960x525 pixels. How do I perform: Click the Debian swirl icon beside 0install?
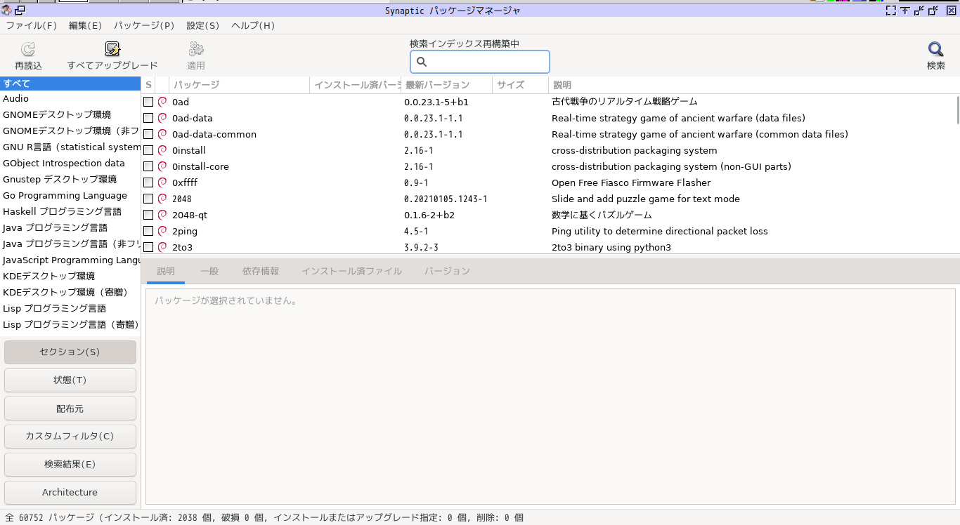tap(162, 150)
